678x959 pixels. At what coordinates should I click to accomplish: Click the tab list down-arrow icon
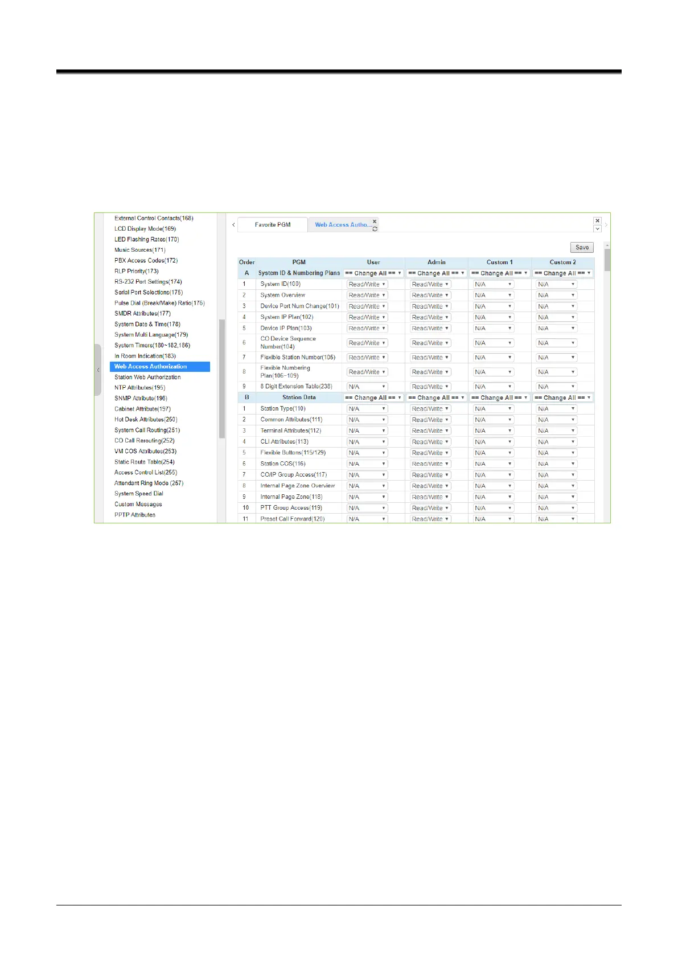[x=597, y=228]
